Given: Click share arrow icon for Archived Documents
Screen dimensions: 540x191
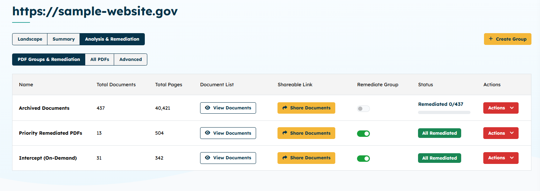Looking at the screenshot, I should click(x=285, y=108).
